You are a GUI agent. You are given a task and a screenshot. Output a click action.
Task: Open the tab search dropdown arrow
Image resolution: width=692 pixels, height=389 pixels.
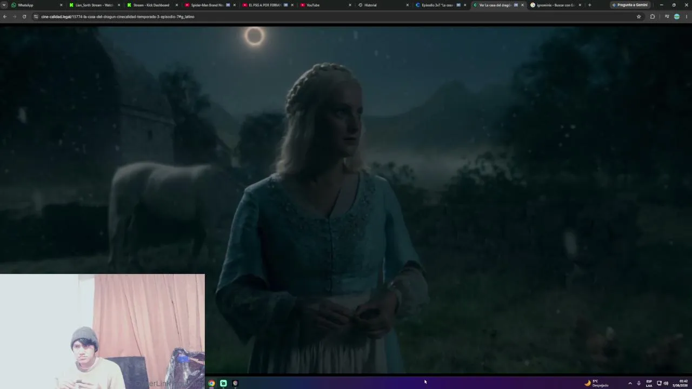pos(4,5)
